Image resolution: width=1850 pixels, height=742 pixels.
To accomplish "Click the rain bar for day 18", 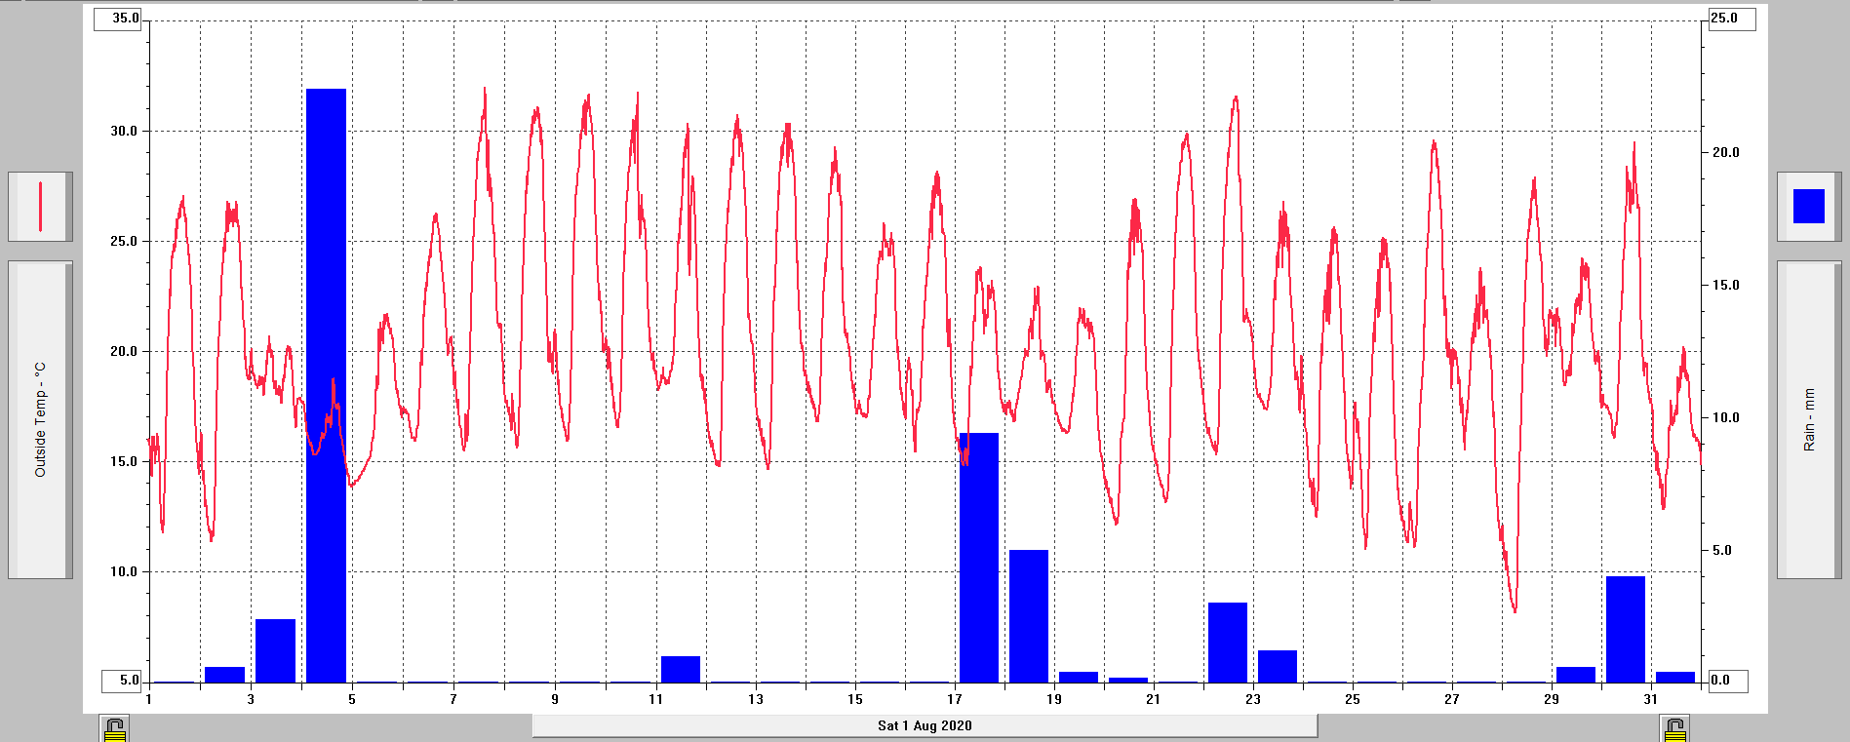I will pos(1028,616).
